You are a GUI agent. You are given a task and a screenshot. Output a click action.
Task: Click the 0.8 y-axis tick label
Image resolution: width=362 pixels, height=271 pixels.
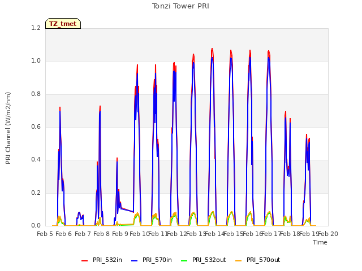(36, 94)
